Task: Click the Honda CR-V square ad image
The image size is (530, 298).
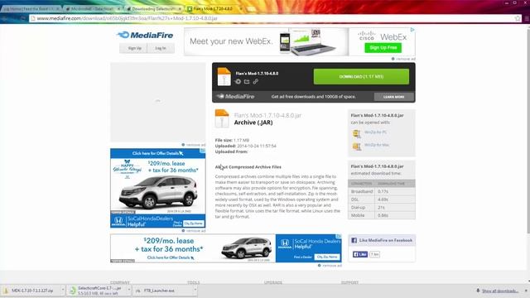Action: coord(158,188)
